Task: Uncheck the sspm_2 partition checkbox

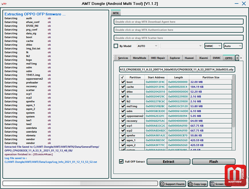Action: click(123, 145)
